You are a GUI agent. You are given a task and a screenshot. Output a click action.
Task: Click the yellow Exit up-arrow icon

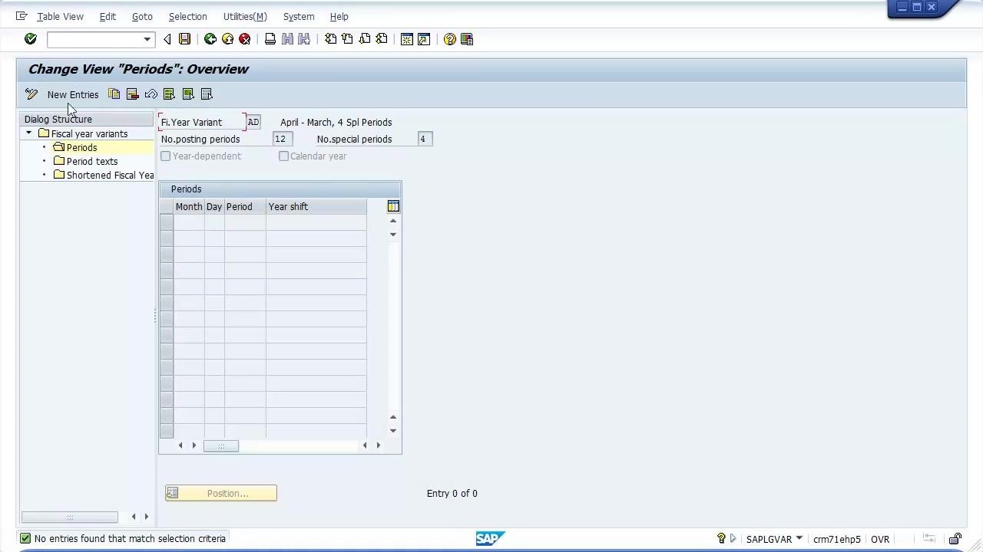click(227, 39)
